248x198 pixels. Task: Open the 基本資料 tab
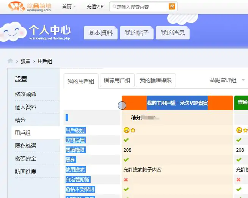point(100,33)
